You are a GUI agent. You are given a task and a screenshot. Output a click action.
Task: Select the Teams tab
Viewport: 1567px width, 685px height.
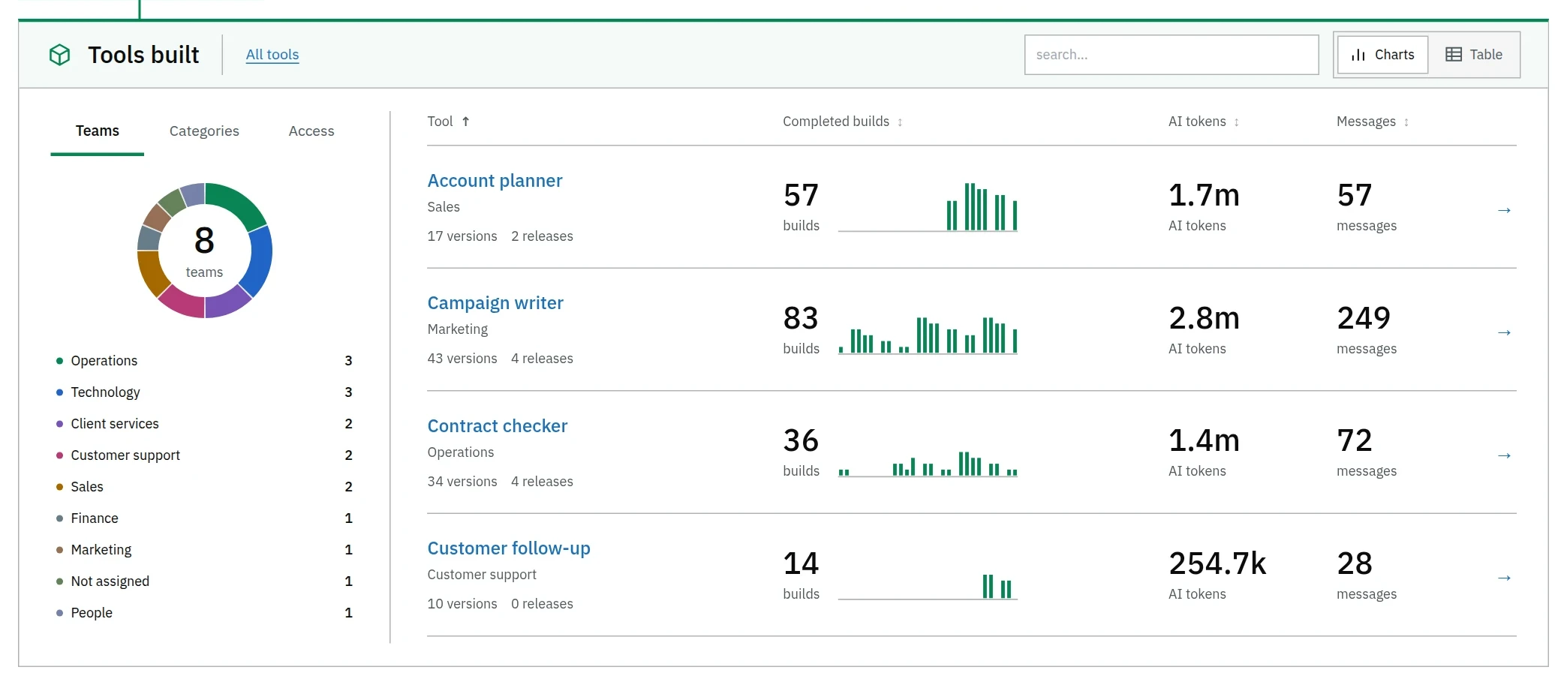pos(98,131)
